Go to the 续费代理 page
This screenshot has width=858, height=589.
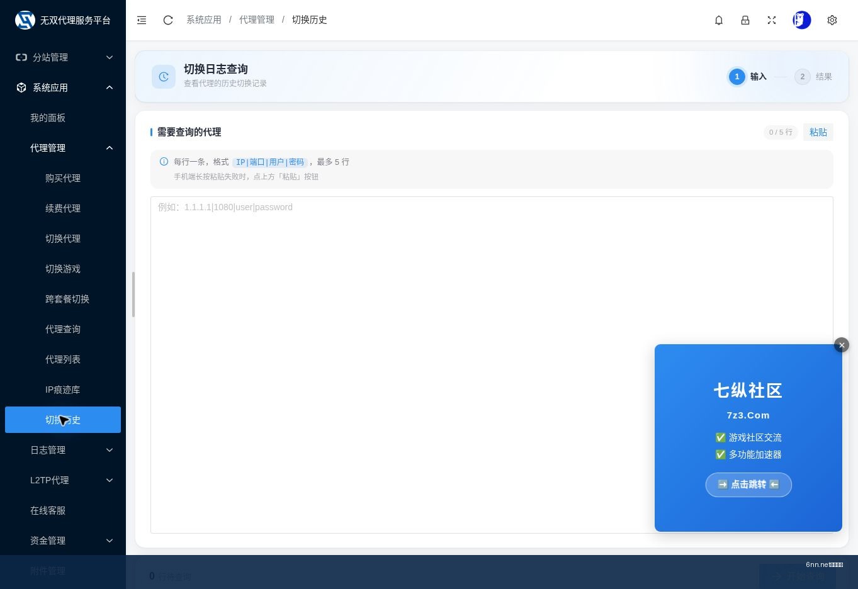pyautogui.click(x=63, y=208)
